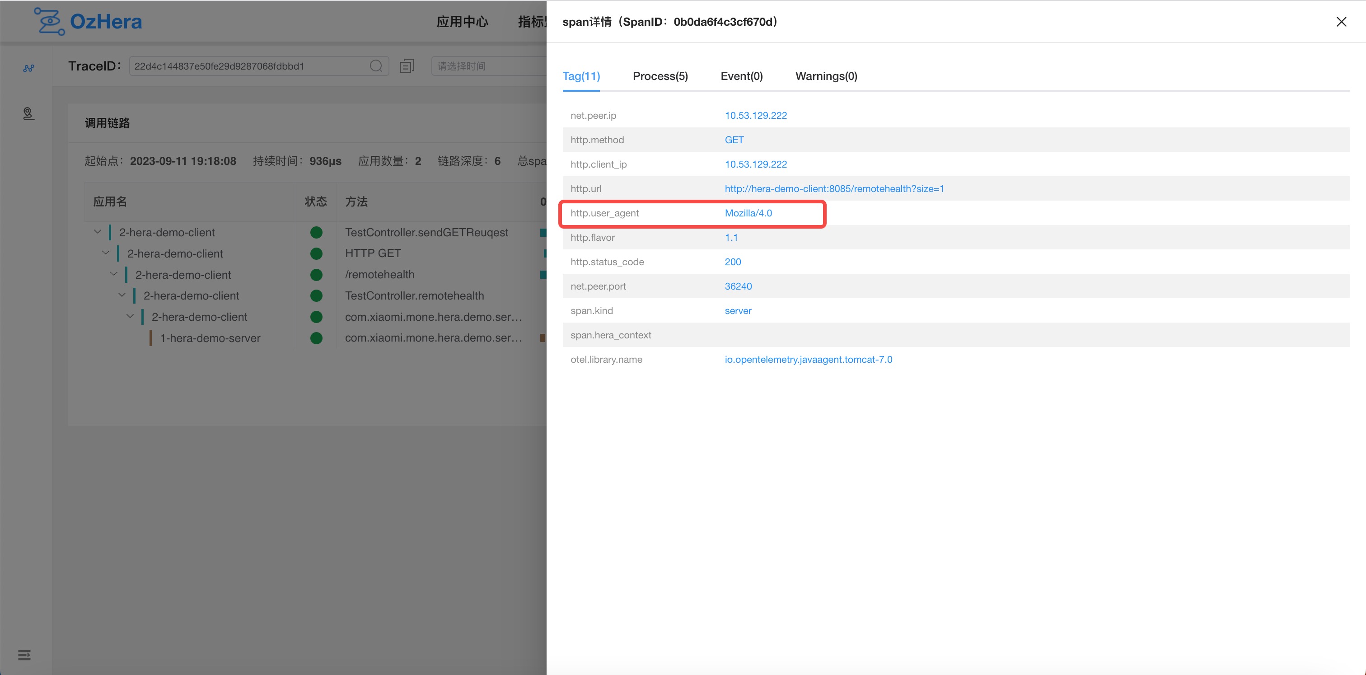Viewport: 1366px width, 675px height.
Task: Click the 请选择时间 time picker field
Action: coord(489,66)
